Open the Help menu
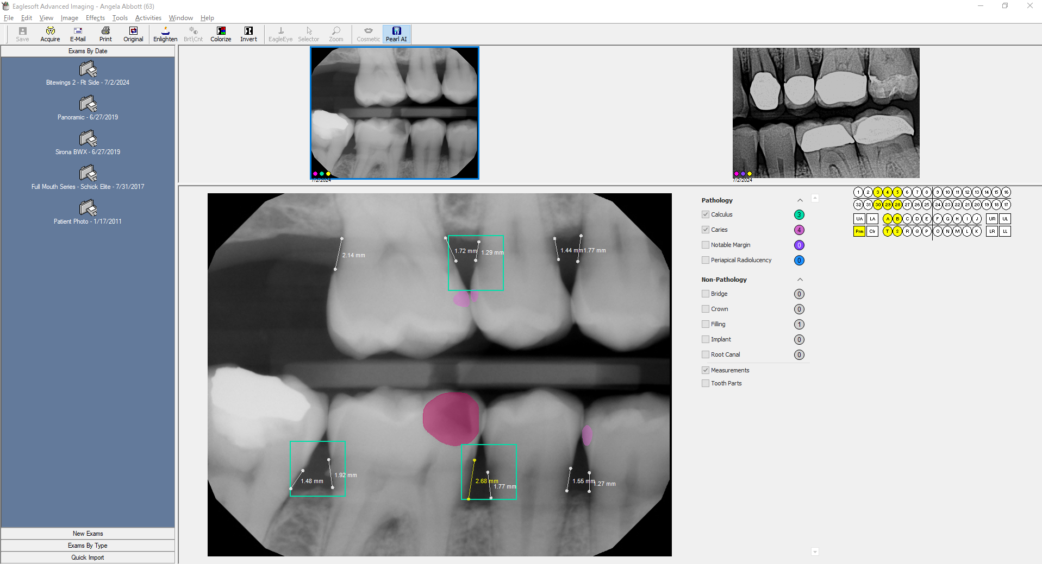This screenshot has height=564, width=1042. 207,18
